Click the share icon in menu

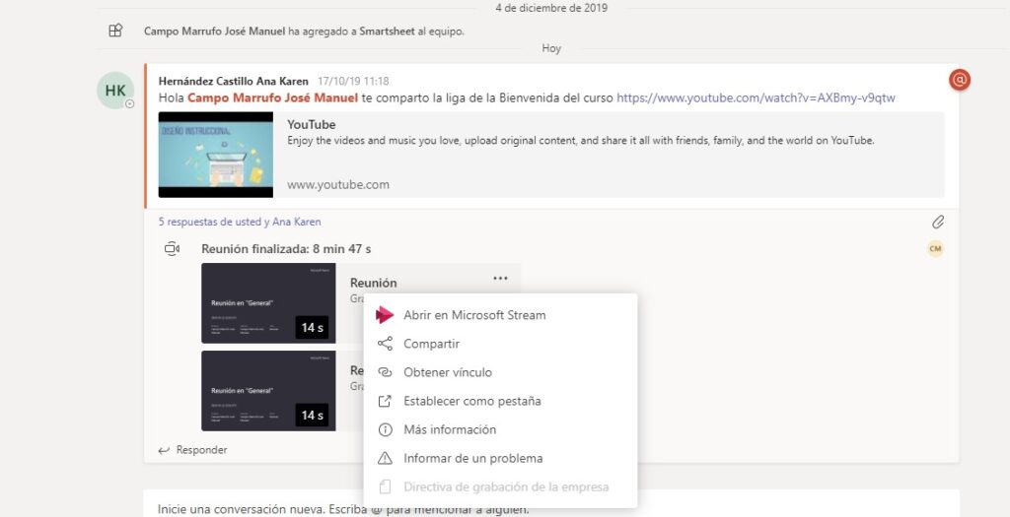[385, 344]
